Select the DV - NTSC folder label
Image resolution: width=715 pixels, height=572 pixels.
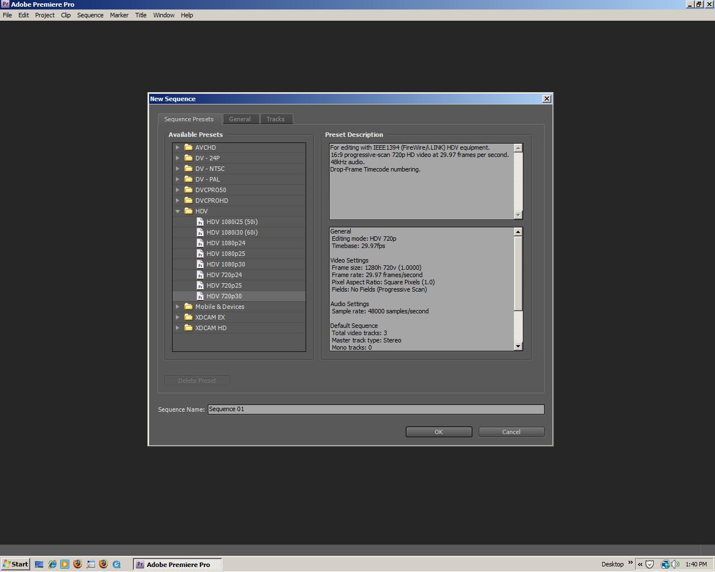tap(210, 169)
